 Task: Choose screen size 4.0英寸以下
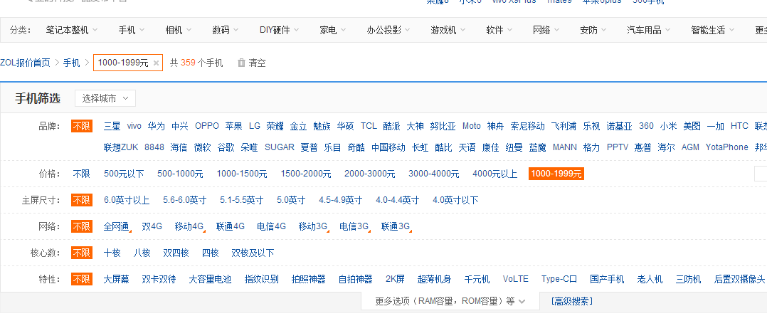point(455,200)
